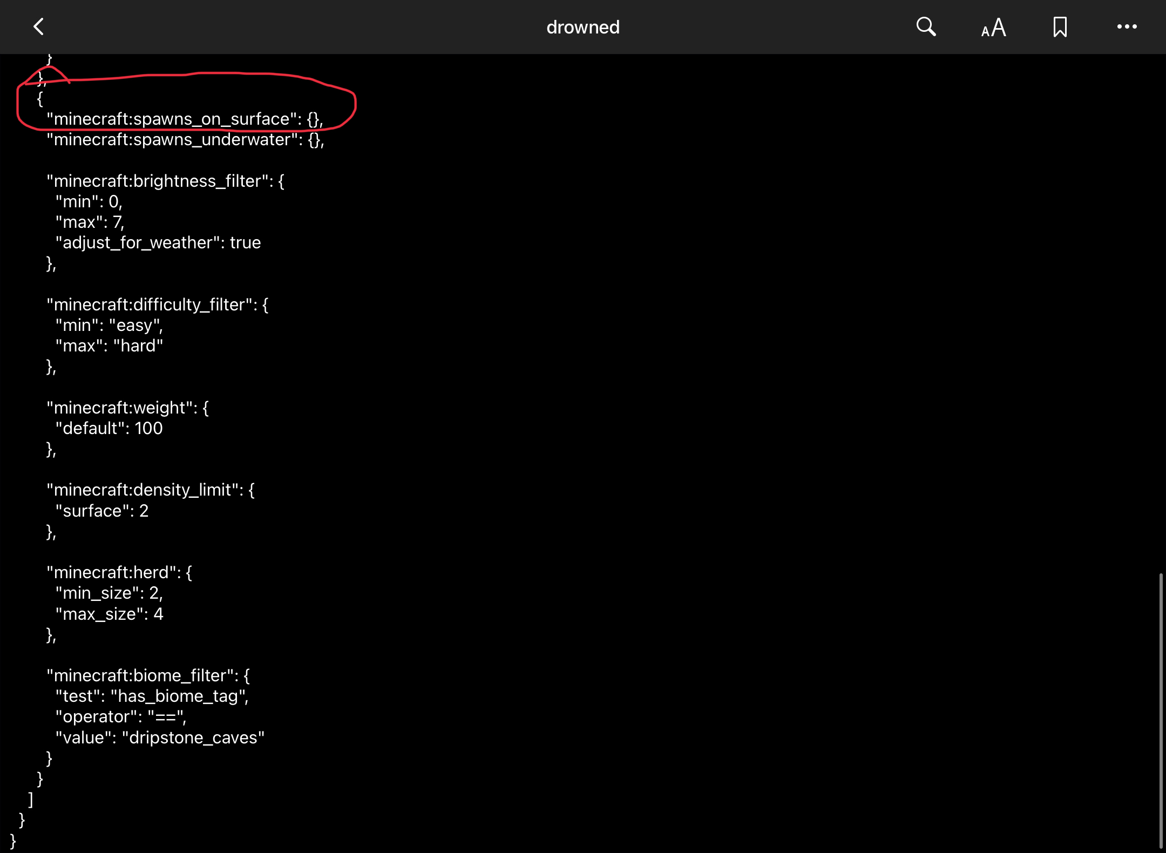The height and width of the screenshot is (853, 1166).
Task: Click the 'minecraft:biome_filter' line
Action: click(148, 675)
